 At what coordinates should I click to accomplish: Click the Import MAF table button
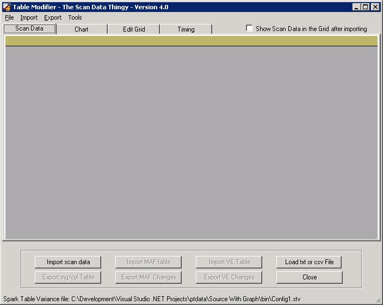[149, 262]
